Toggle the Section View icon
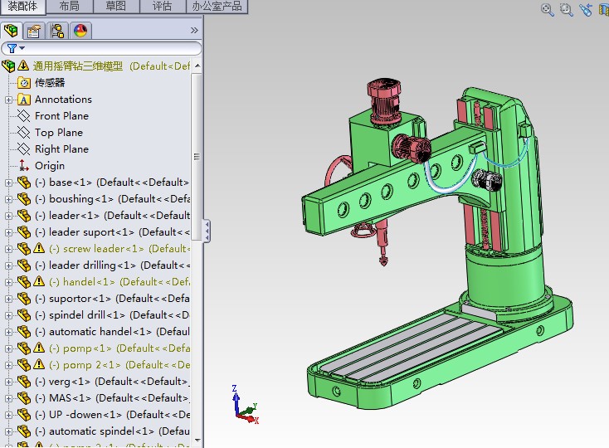The height and width of the screenshot is (448, 609). pyautogui.click(x=604, y=10)
